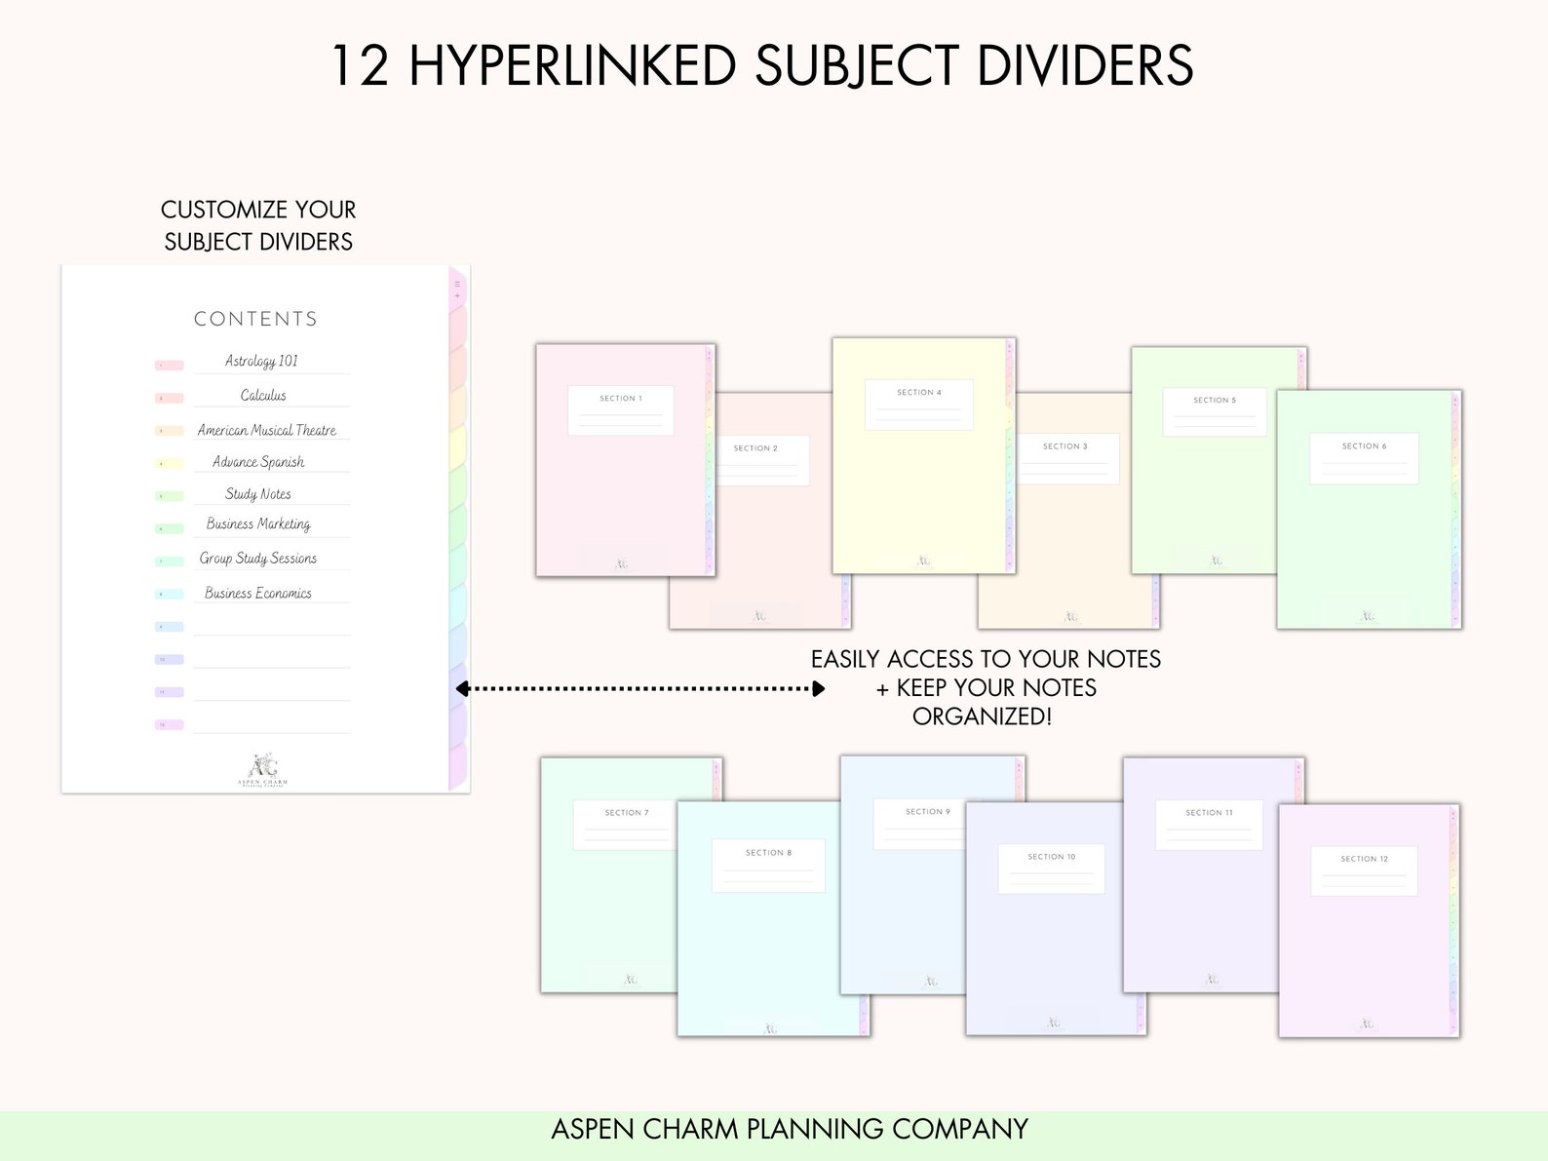Click the Section 12 title box
Viewport: 1548px width, 1161px height.
click(1365, 871)
